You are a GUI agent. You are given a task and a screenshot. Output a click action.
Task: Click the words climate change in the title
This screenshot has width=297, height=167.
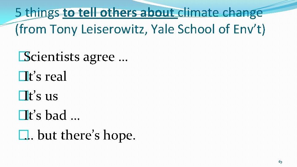click(x=220, y=13)
